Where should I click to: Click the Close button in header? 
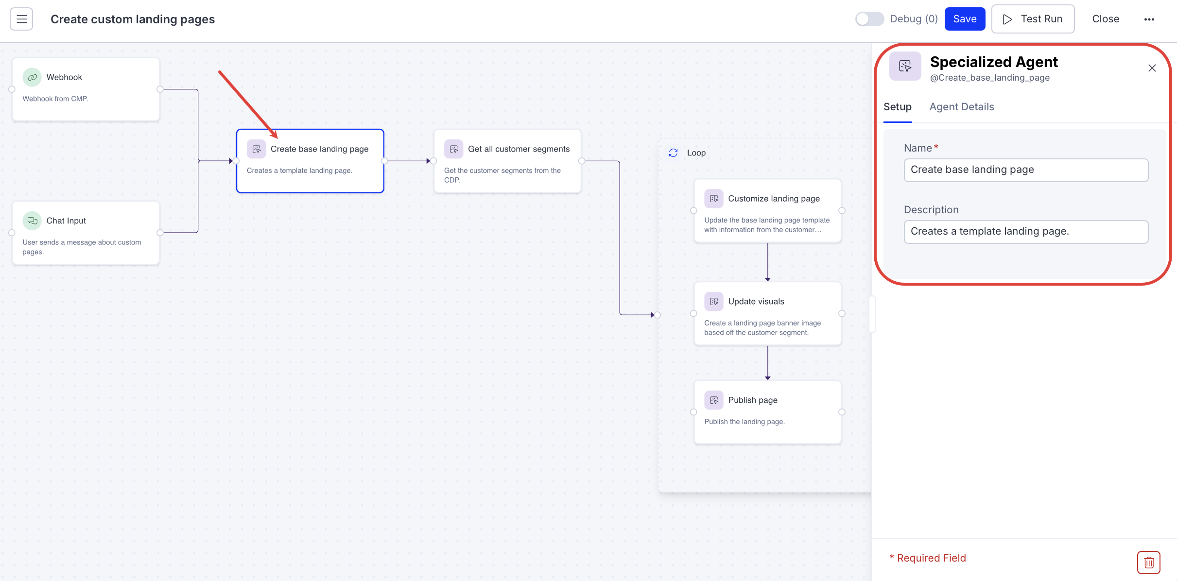pyautogui.click(x=1106, y=19)
